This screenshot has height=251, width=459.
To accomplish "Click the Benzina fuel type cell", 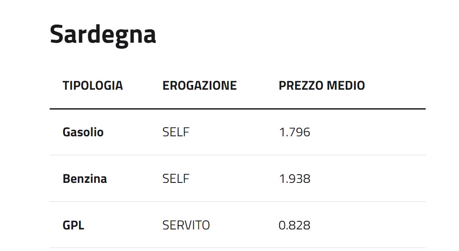I will 85,179.
